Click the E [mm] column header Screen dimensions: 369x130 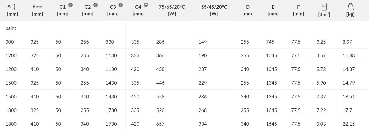point(273,10)
